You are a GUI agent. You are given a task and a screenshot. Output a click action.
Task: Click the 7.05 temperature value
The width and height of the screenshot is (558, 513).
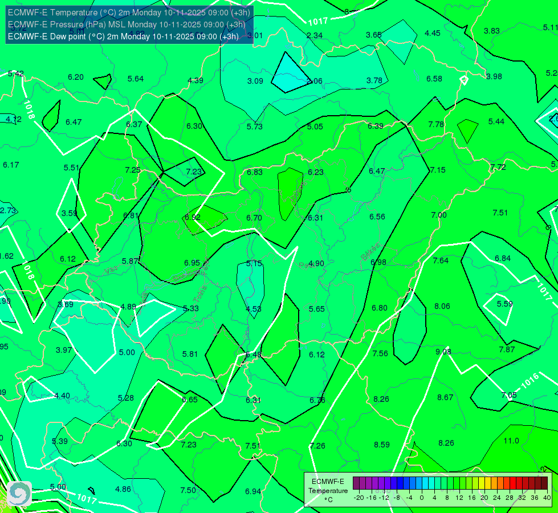tap(509, 395)
